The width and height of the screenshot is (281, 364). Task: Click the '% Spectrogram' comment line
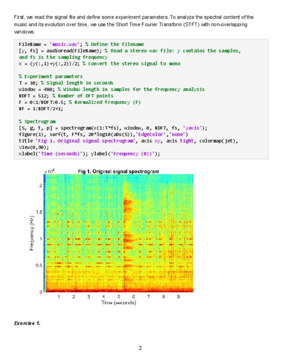37,121
